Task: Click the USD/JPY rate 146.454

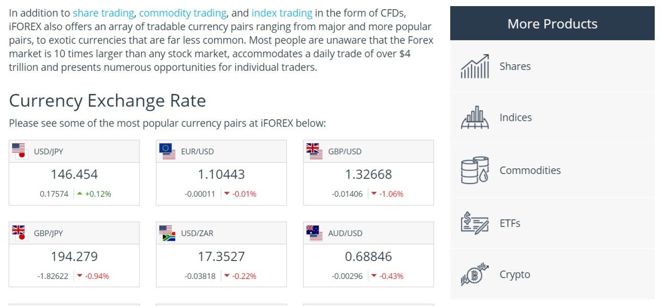Action: tap(74, 174)
